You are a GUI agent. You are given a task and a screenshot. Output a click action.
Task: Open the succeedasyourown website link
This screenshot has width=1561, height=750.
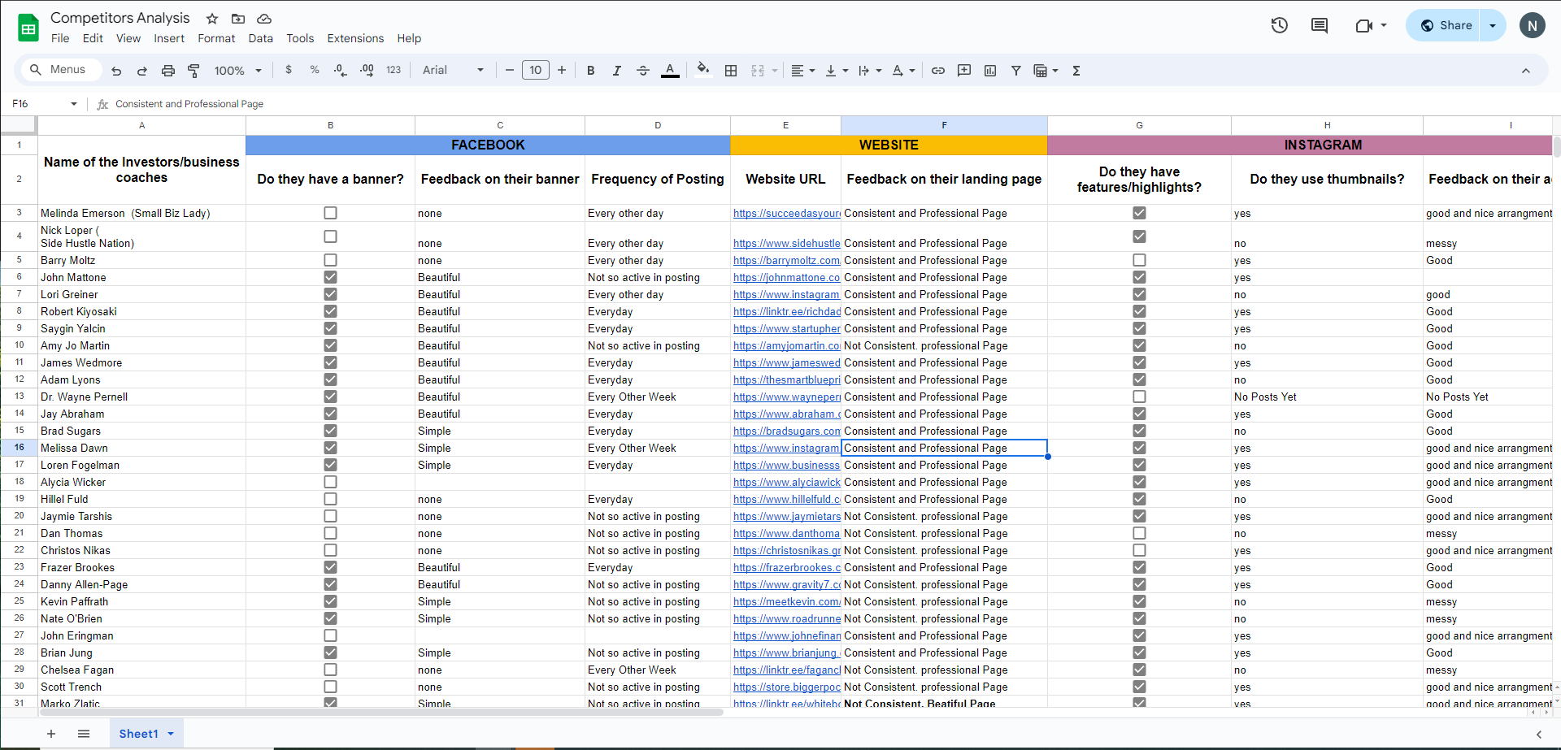click(786, 213)
